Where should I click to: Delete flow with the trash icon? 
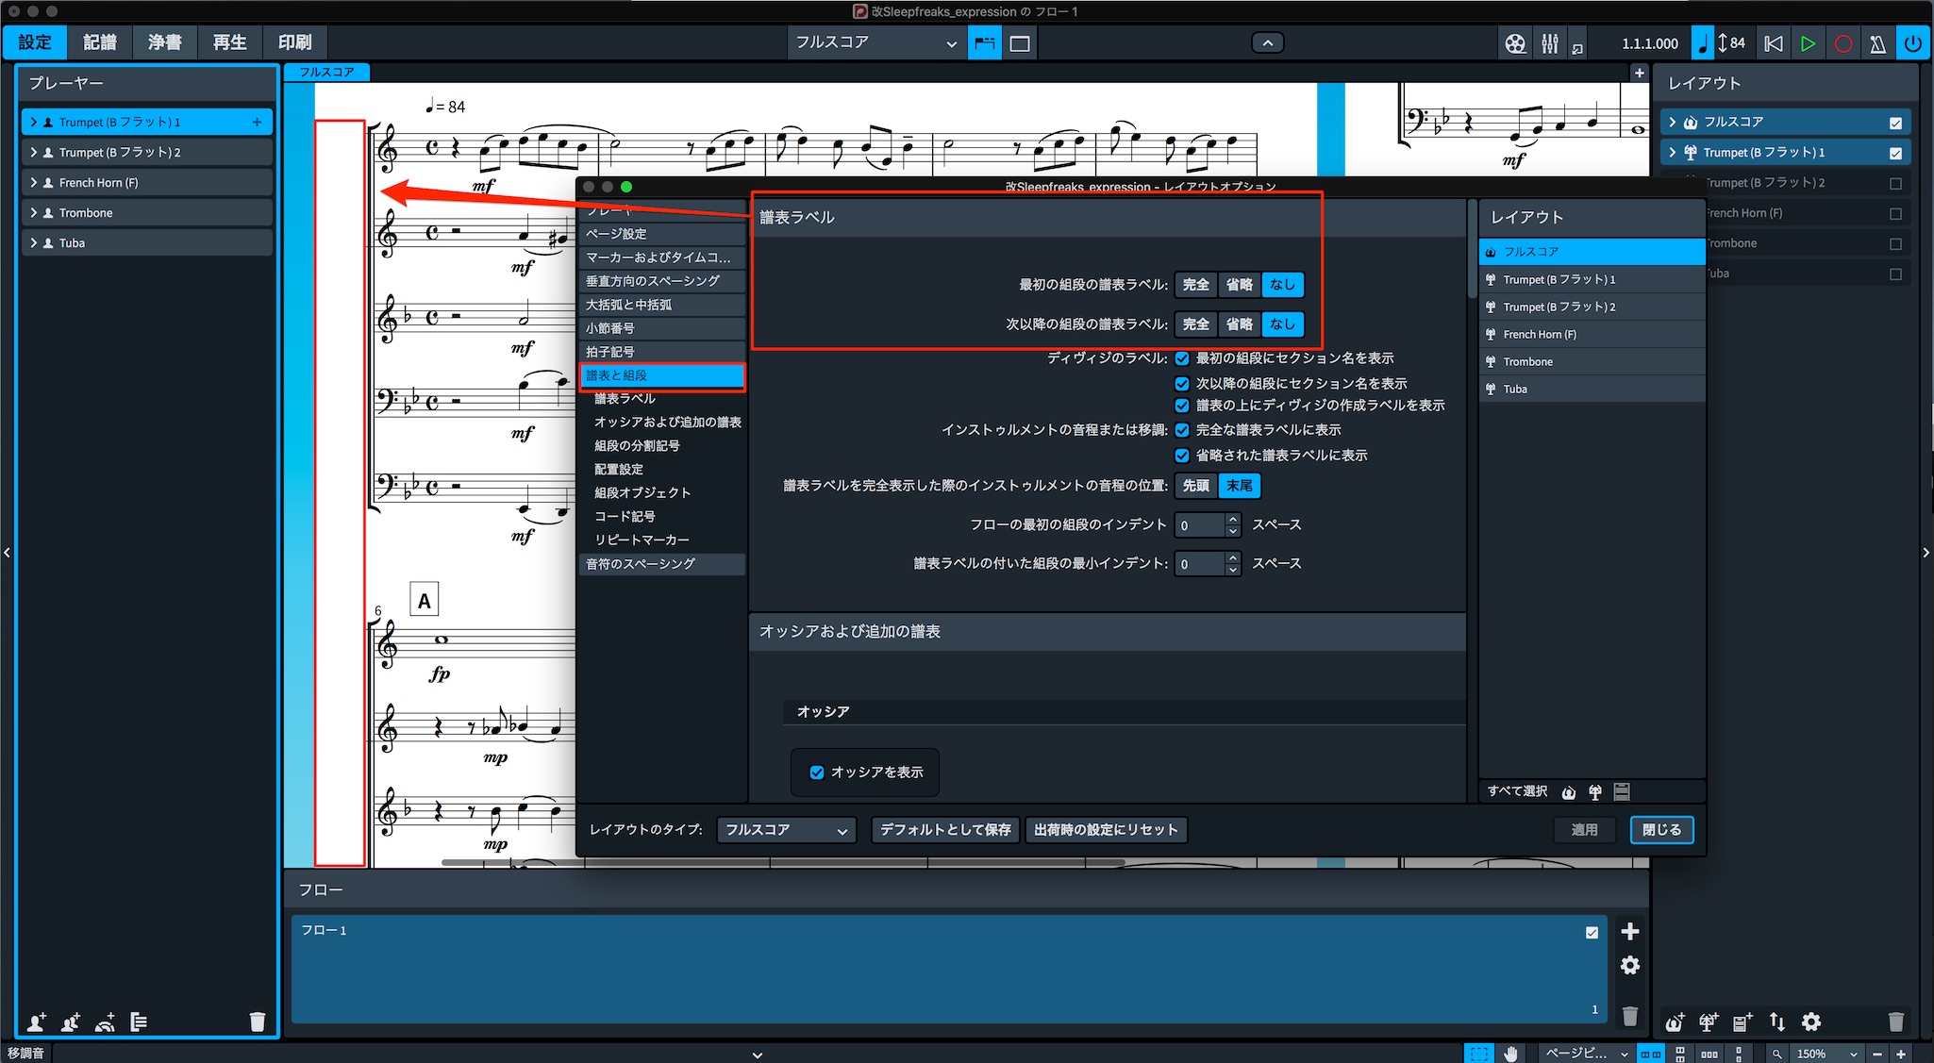tap(1629, 1016)
